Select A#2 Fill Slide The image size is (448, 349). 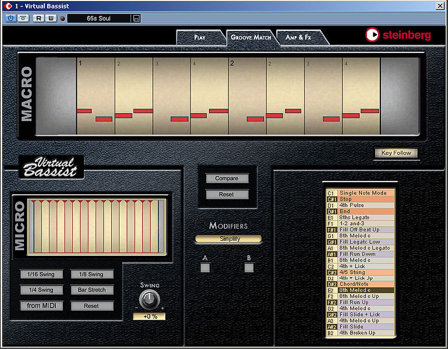(x=360, y=327)
